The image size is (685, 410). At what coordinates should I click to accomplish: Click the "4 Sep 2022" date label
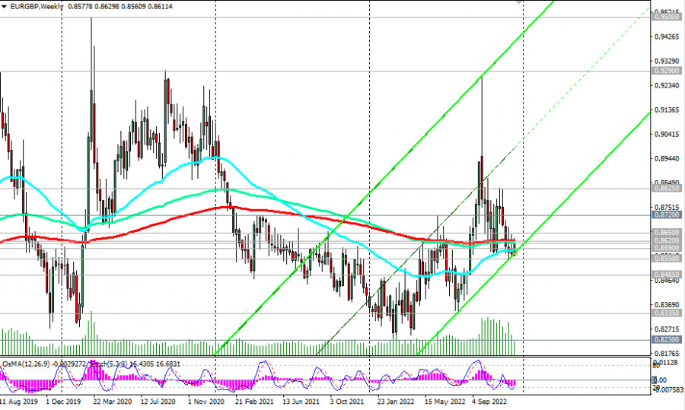point(489,402)
